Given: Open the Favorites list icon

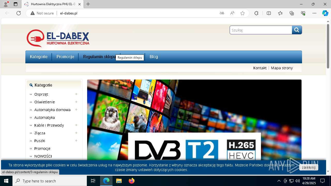Looking at the screenshot, I should (x=280, y=13).
